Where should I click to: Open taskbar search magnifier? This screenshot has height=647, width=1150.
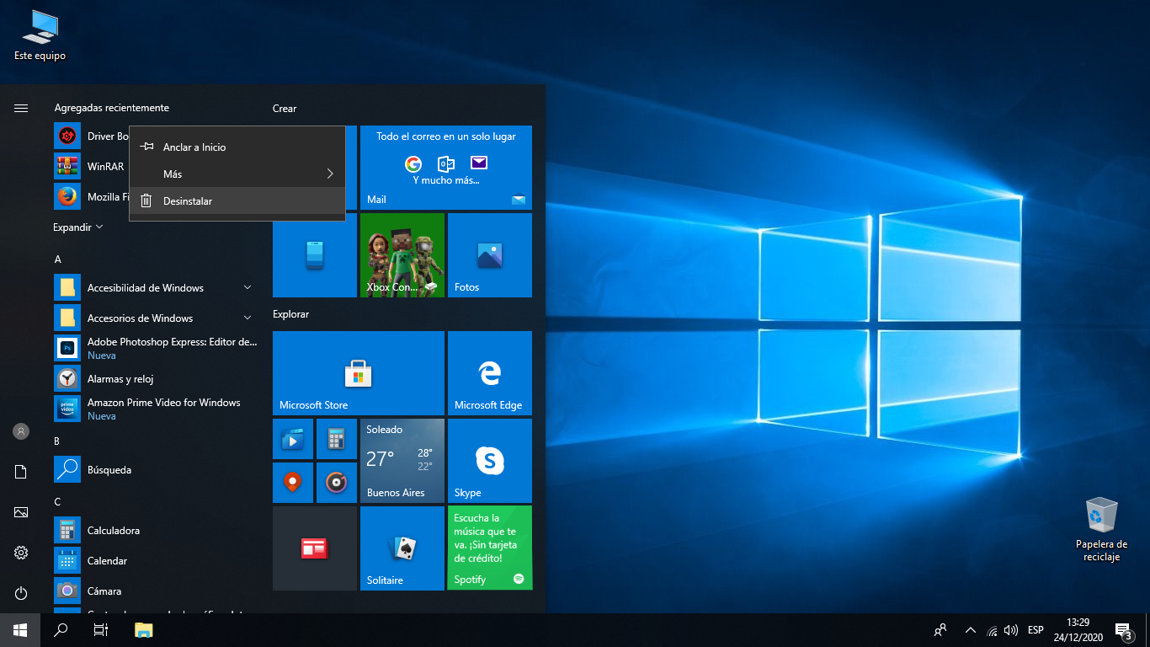(x=61, y=630)
